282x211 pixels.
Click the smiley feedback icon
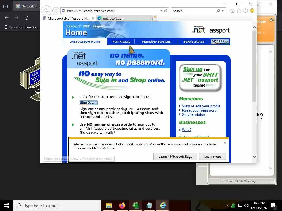pos(252,11)
